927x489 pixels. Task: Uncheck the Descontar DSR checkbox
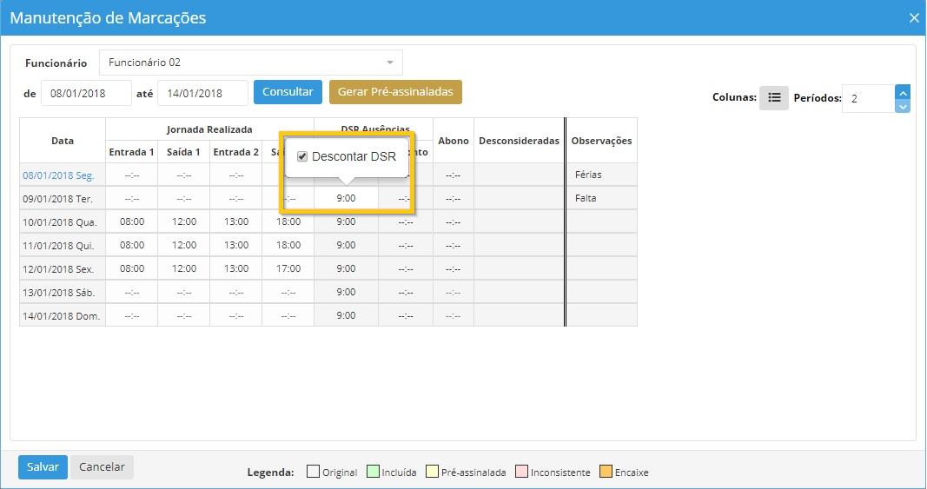(302, 156)
